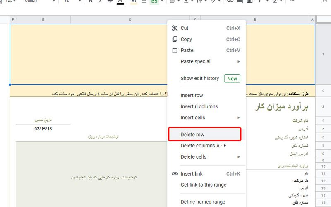Image resolution: width=331 pixels, height=207 pixels.
Task: Select row 3 header
Action: [323, 107]
